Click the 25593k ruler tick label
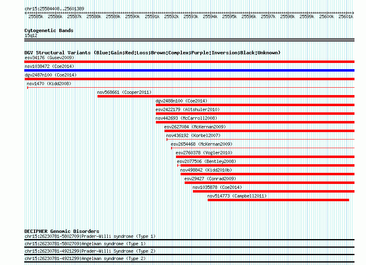The height and width of the screenshot is (265, 366). click(191, 16)
